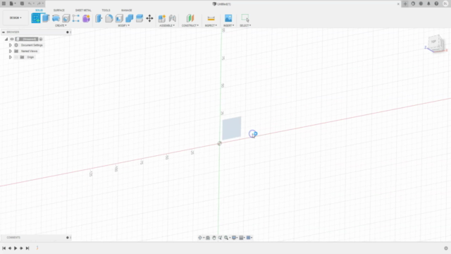
Task: Open the Construct dropdown menu
Action: [x=190, y=25]
